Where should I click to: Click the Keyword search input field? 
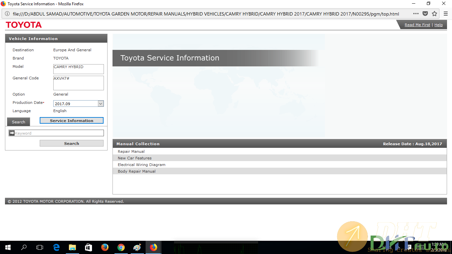[x=59, y=133]
